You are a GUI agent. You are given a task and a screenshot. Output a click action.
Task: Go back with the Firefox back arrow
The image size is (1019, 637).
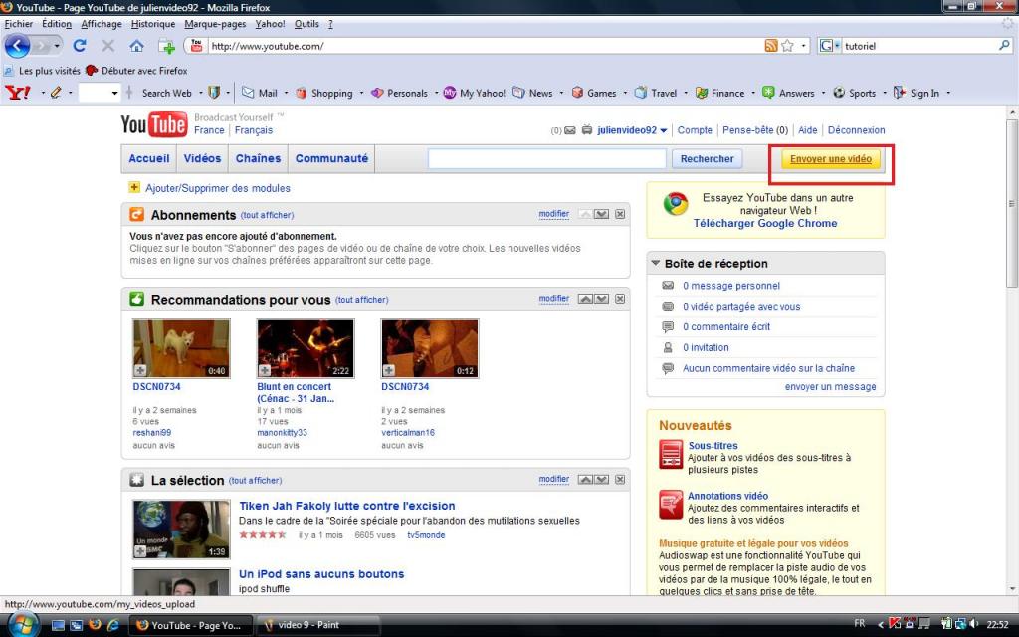18,46
